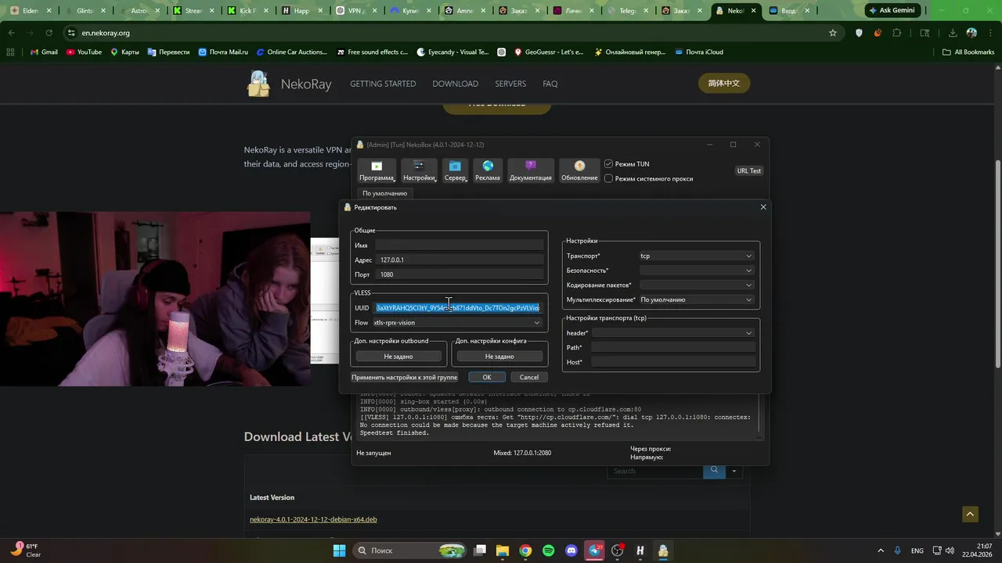Open the header dropdown in transport settings
Image resolution: width=1002 pixels, height=563 pixels.
coord(673,333)
